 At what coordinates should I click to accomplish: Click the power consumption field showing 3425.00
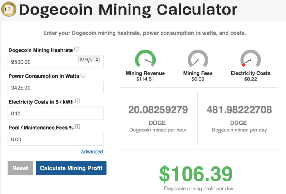(x=55, y=88)
